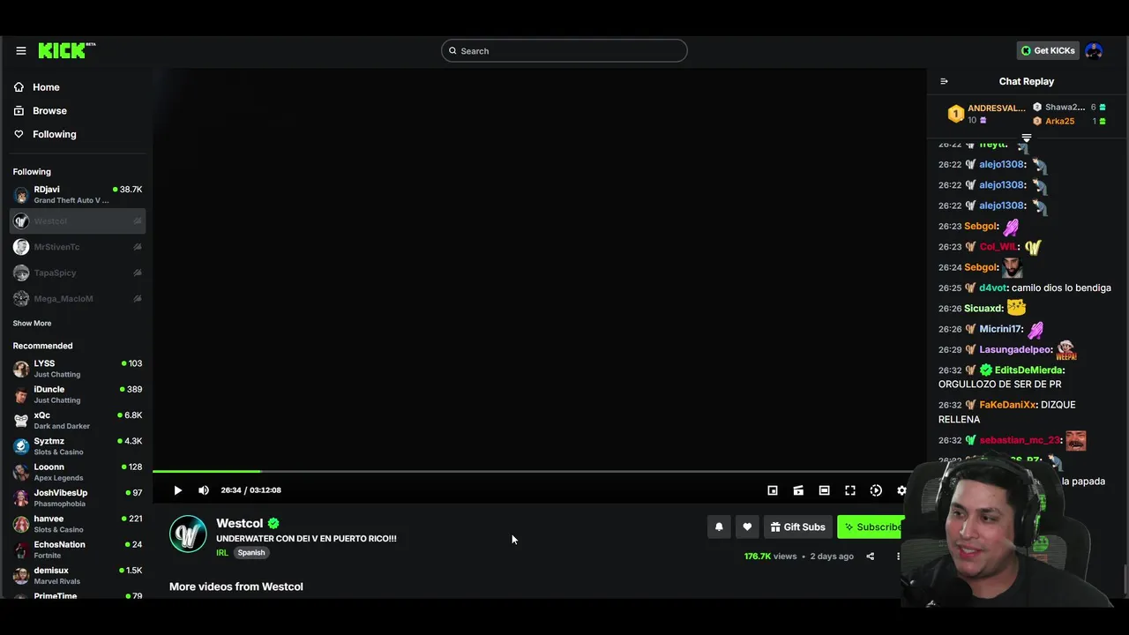
Task: Open the hamburger menu next to KICK logo
Action: [x=21, y=51]
